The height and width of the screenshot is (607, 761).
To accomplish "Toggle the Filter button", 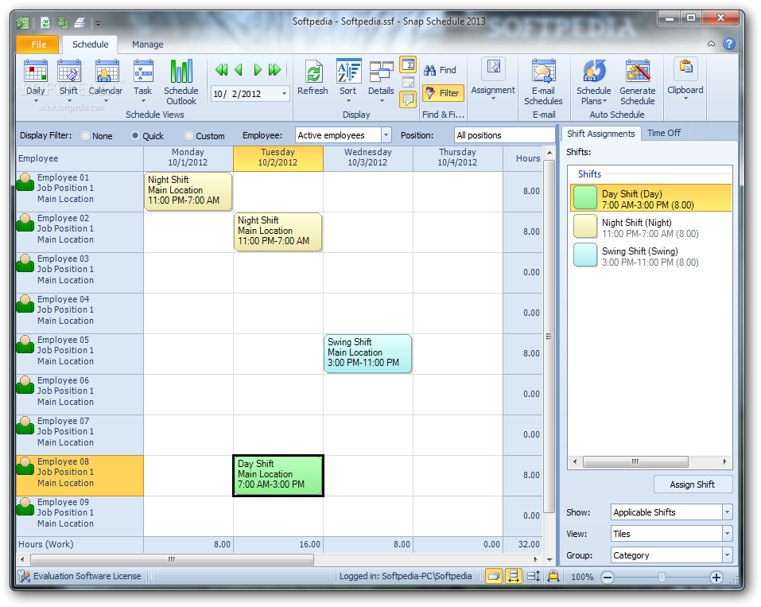I will (443, 93).
